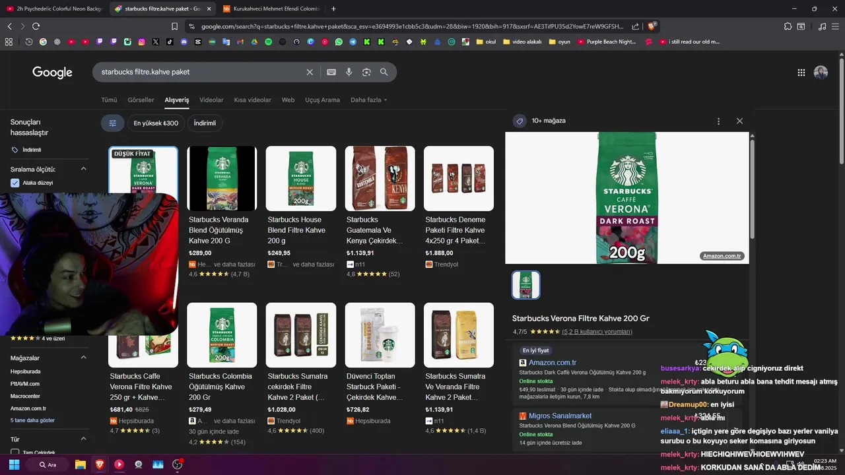The height and width of the screenshot is (475, 845).
Task: Open a new browser tab
Action: pyautogui.click(x=333, y=9)
